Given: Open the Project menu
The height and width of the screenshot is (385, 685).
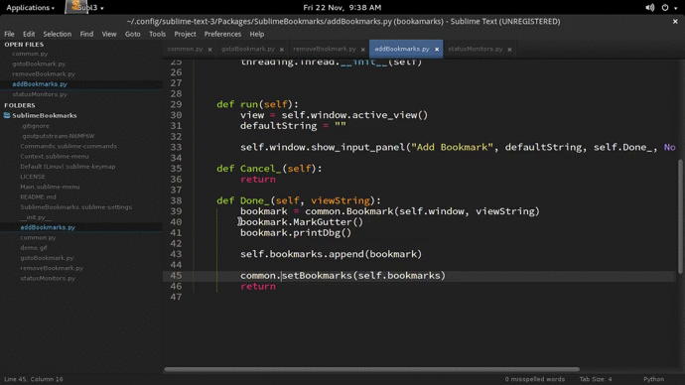Looking at the screenshot, I should coord(185,34).
